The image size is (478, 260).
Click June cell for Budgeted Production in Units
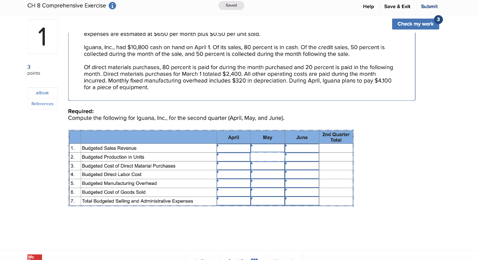(x=302, y=157)
